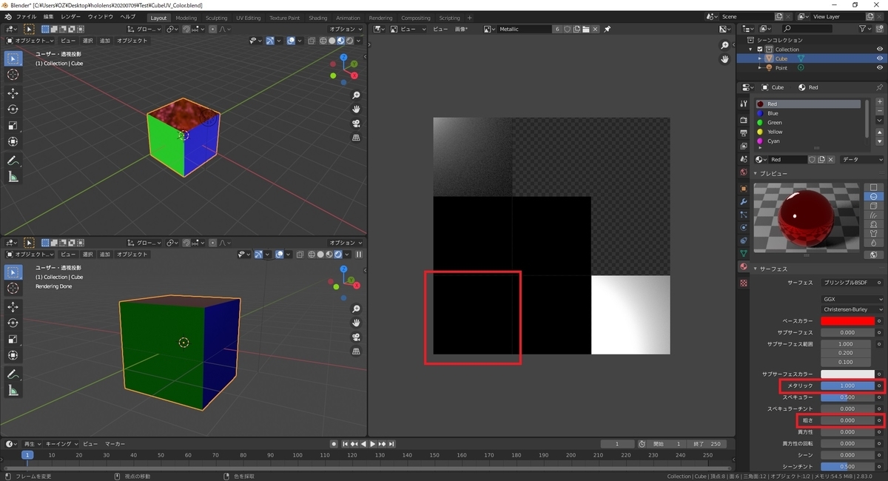Screen dimensions: 888x481
Task: Collapse the プレビュー panel
Action: [756, 174]
